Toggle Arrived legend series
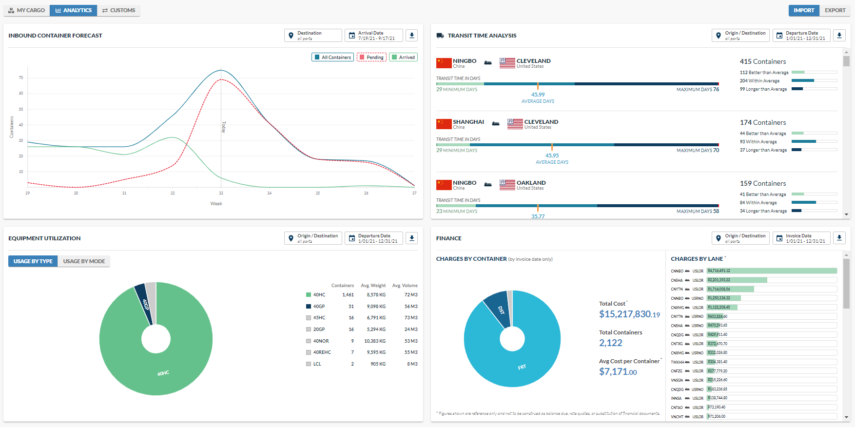Screen dimensions: 855x427 pyautogui.click(x=403, y=57)
